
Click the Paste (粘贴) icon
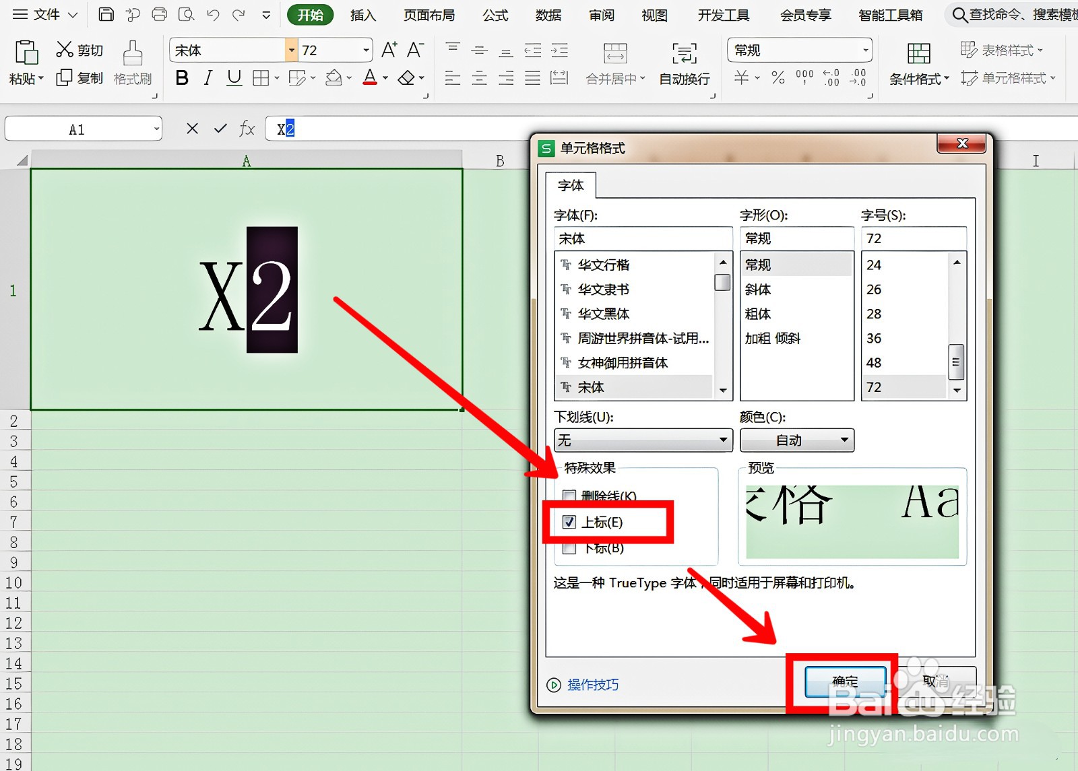[26, 53]
